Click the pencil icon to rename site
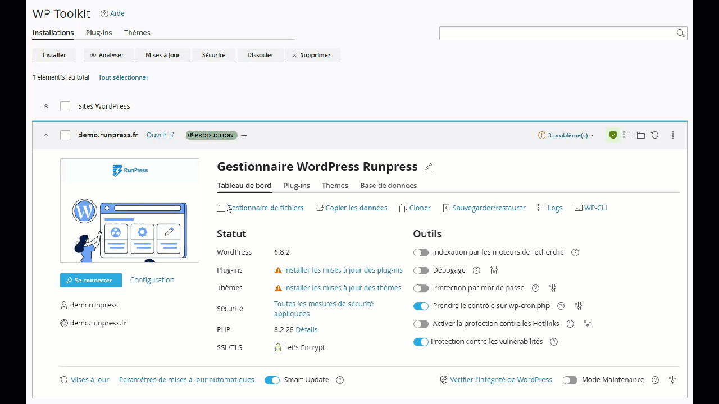This screenshot has width=719, height=404. click(x=429, y=167)
